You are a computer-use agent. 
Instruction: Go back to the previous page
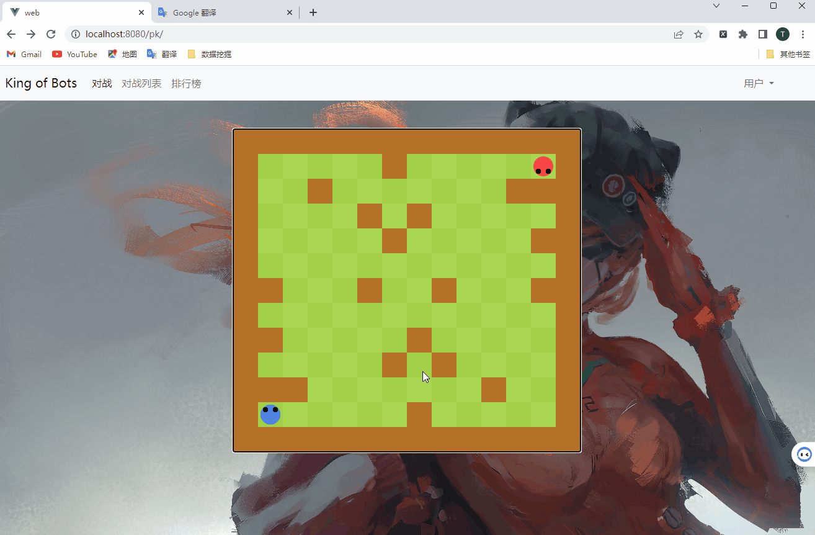(11, 34)
